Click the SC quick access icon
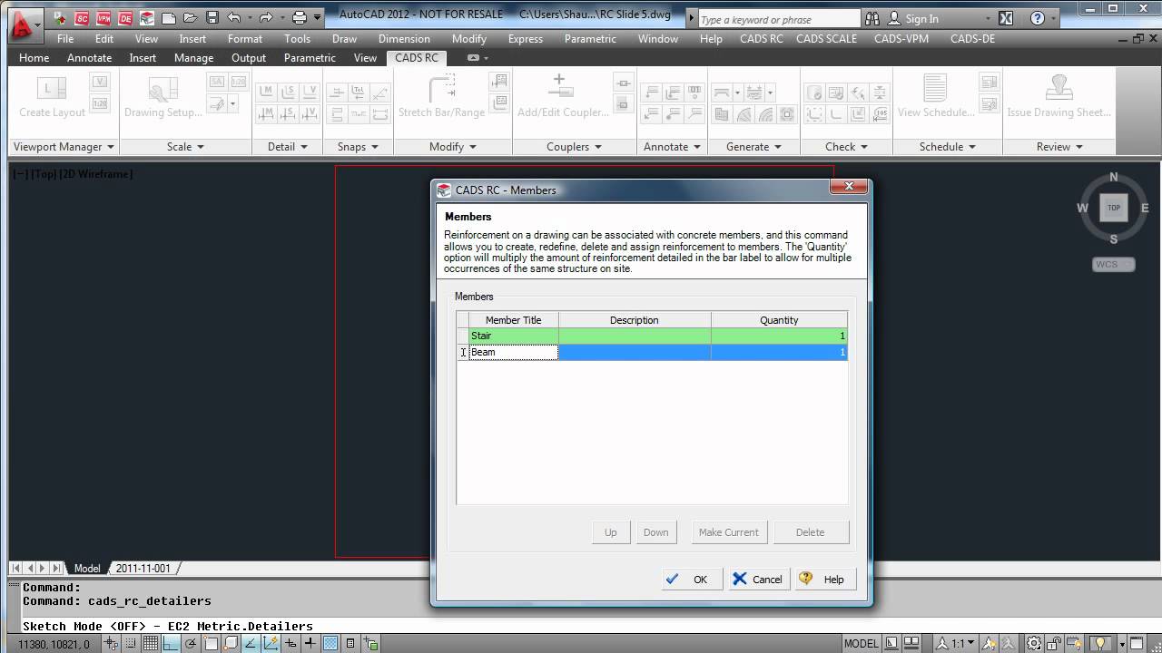This screenshot has height=653, width=1162. click(x=83, y=17)
